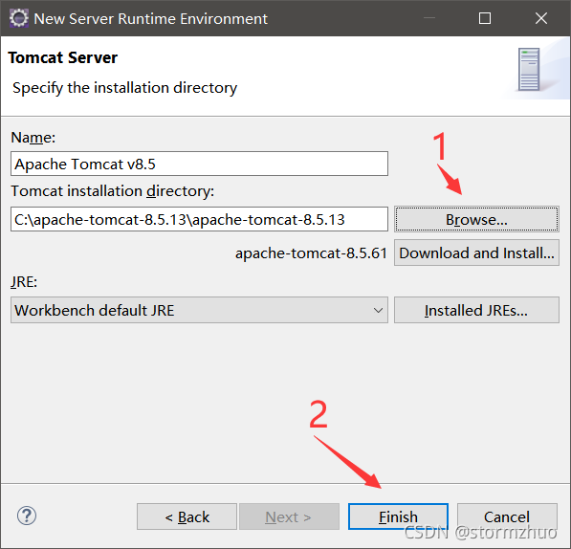571x549 pixels.
Task: Click the Browse... button
Action: coord(476,219)
